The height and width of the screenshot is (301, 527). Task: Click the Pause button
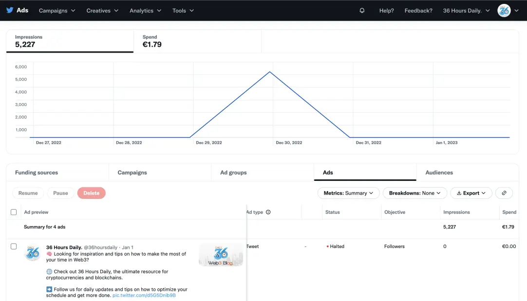pos(60,193)
